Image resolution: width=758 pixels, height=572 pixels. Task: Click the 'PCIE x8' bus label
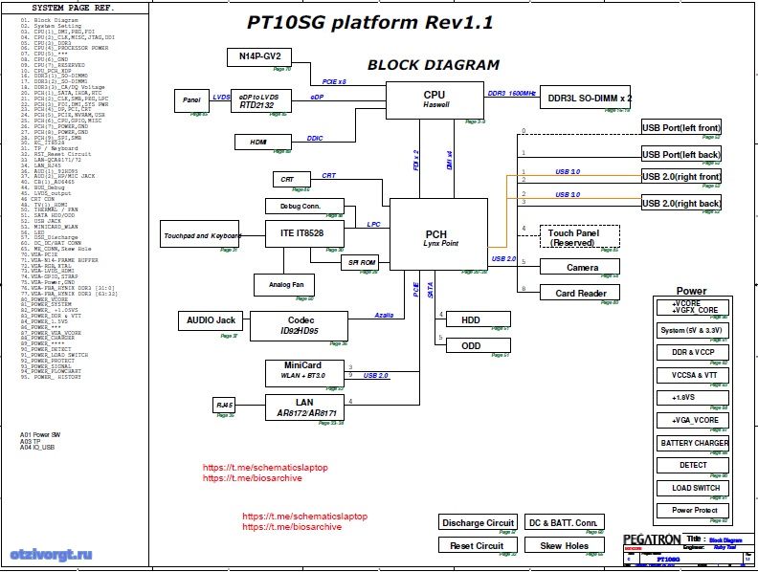pos(334,81)
